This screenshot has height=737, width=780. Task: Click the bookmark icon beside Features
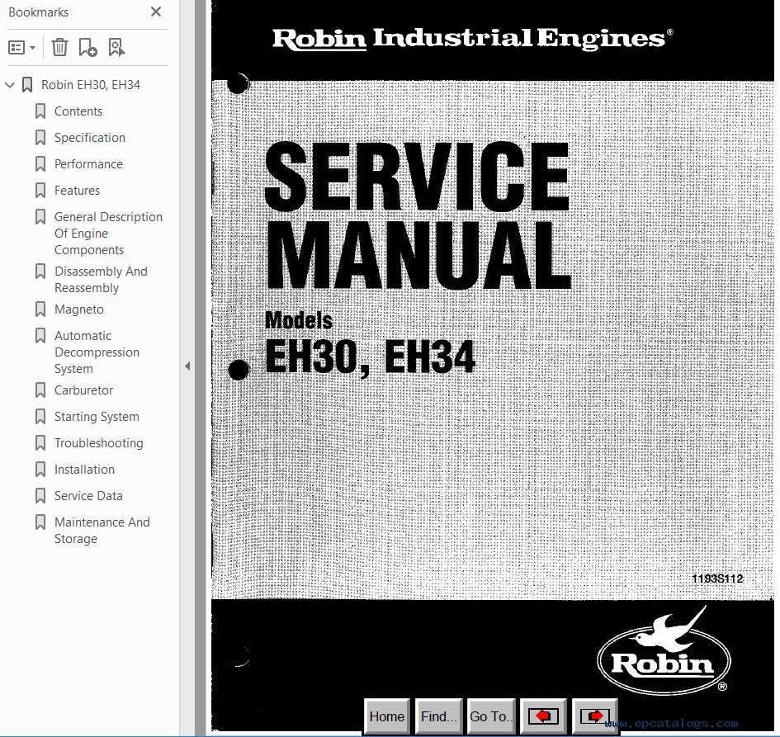point(40,191)
